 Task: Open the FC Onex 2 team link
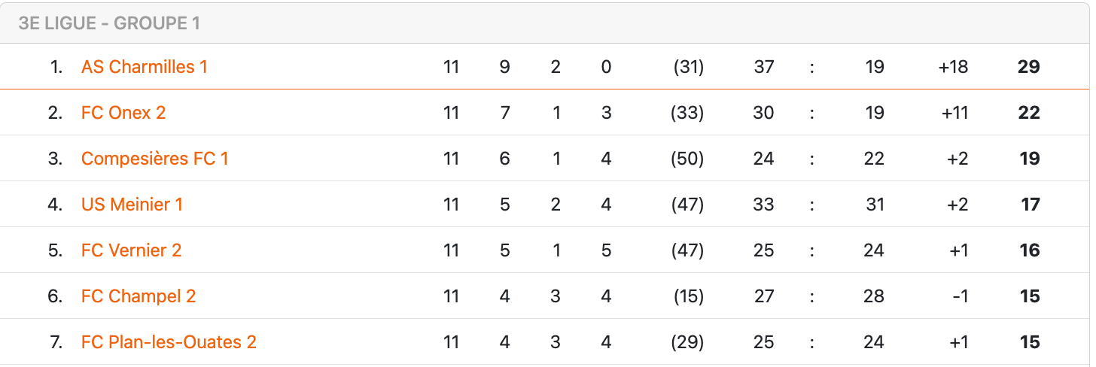(123, 113)
